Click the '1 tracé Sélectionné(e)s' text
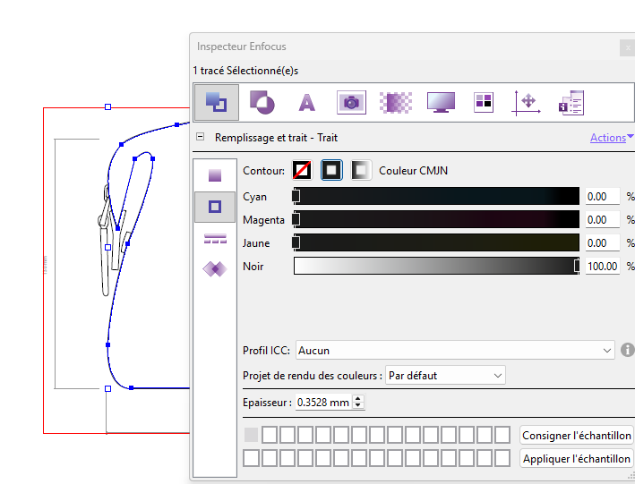 coord(245,71)
